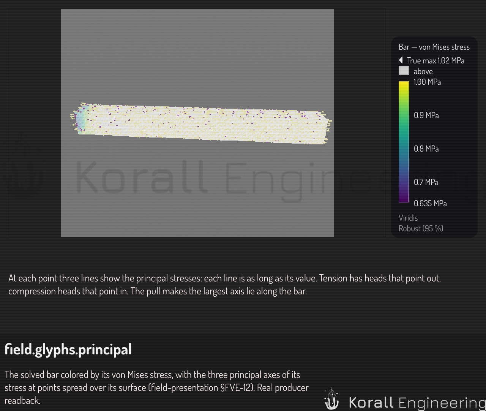
Task: Click the "1.00 MPa" scale label
Action: 427,82
